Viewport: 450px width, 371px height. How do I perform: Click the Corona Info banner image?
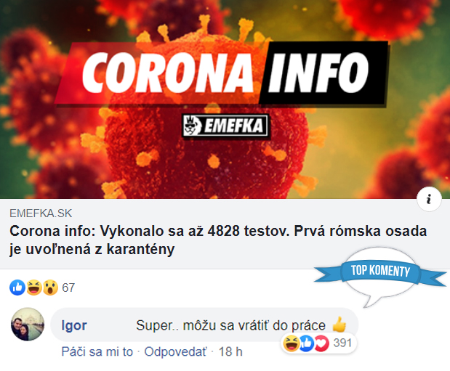(x=225, y=99)
